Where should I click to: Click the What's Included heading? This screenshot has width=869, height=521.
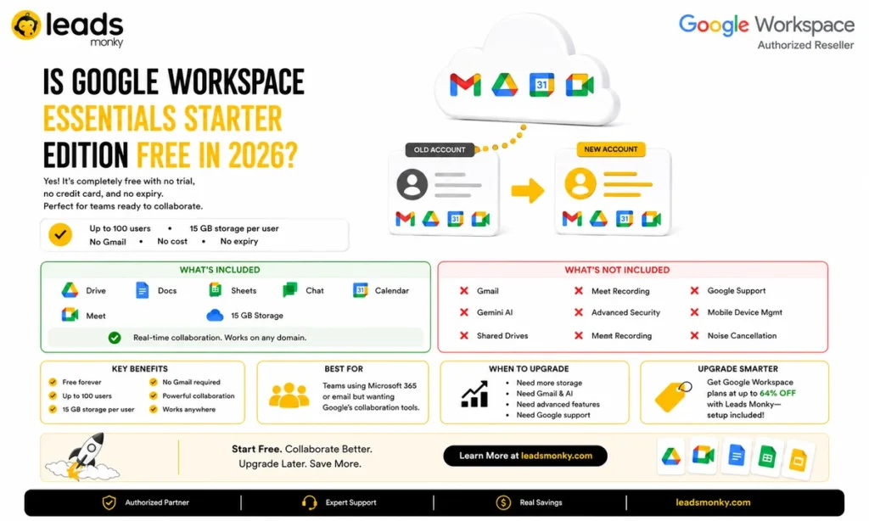click(220, 270)
